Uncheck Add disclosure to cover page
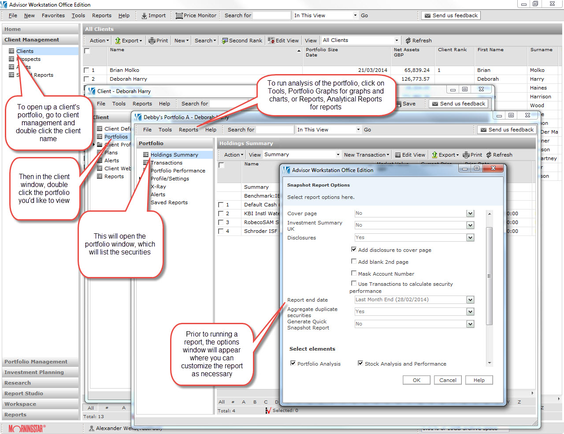 (353, 250)
